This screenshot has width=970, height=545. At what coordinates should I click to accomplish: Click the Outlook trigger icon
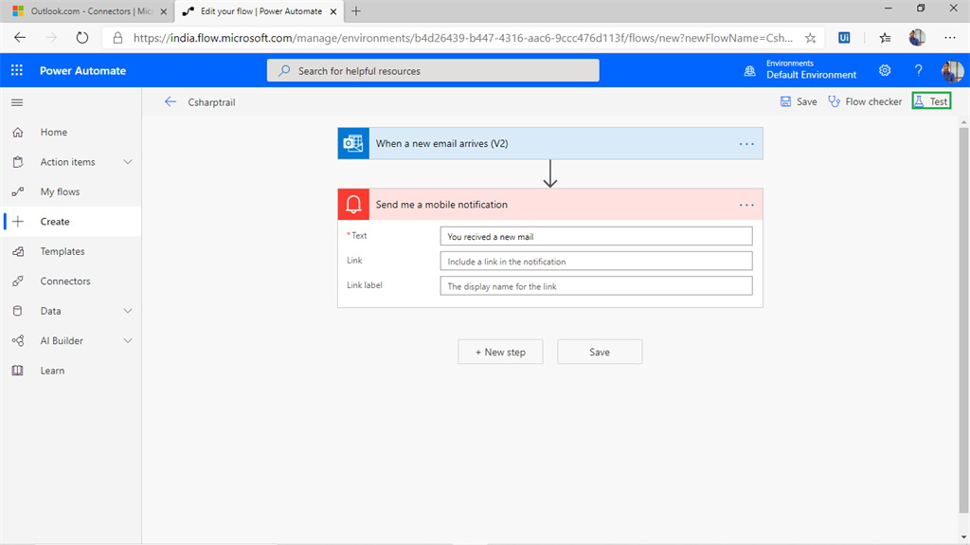353,143
